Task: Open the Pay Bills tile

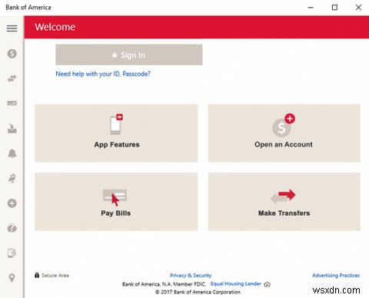Action: 116,202
